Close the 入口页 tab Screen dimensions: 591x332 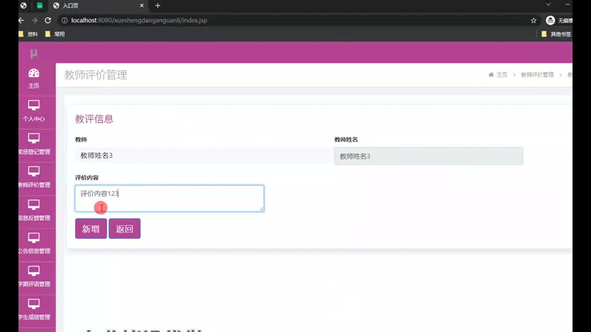pyautogui.click(x=142, y=6)
